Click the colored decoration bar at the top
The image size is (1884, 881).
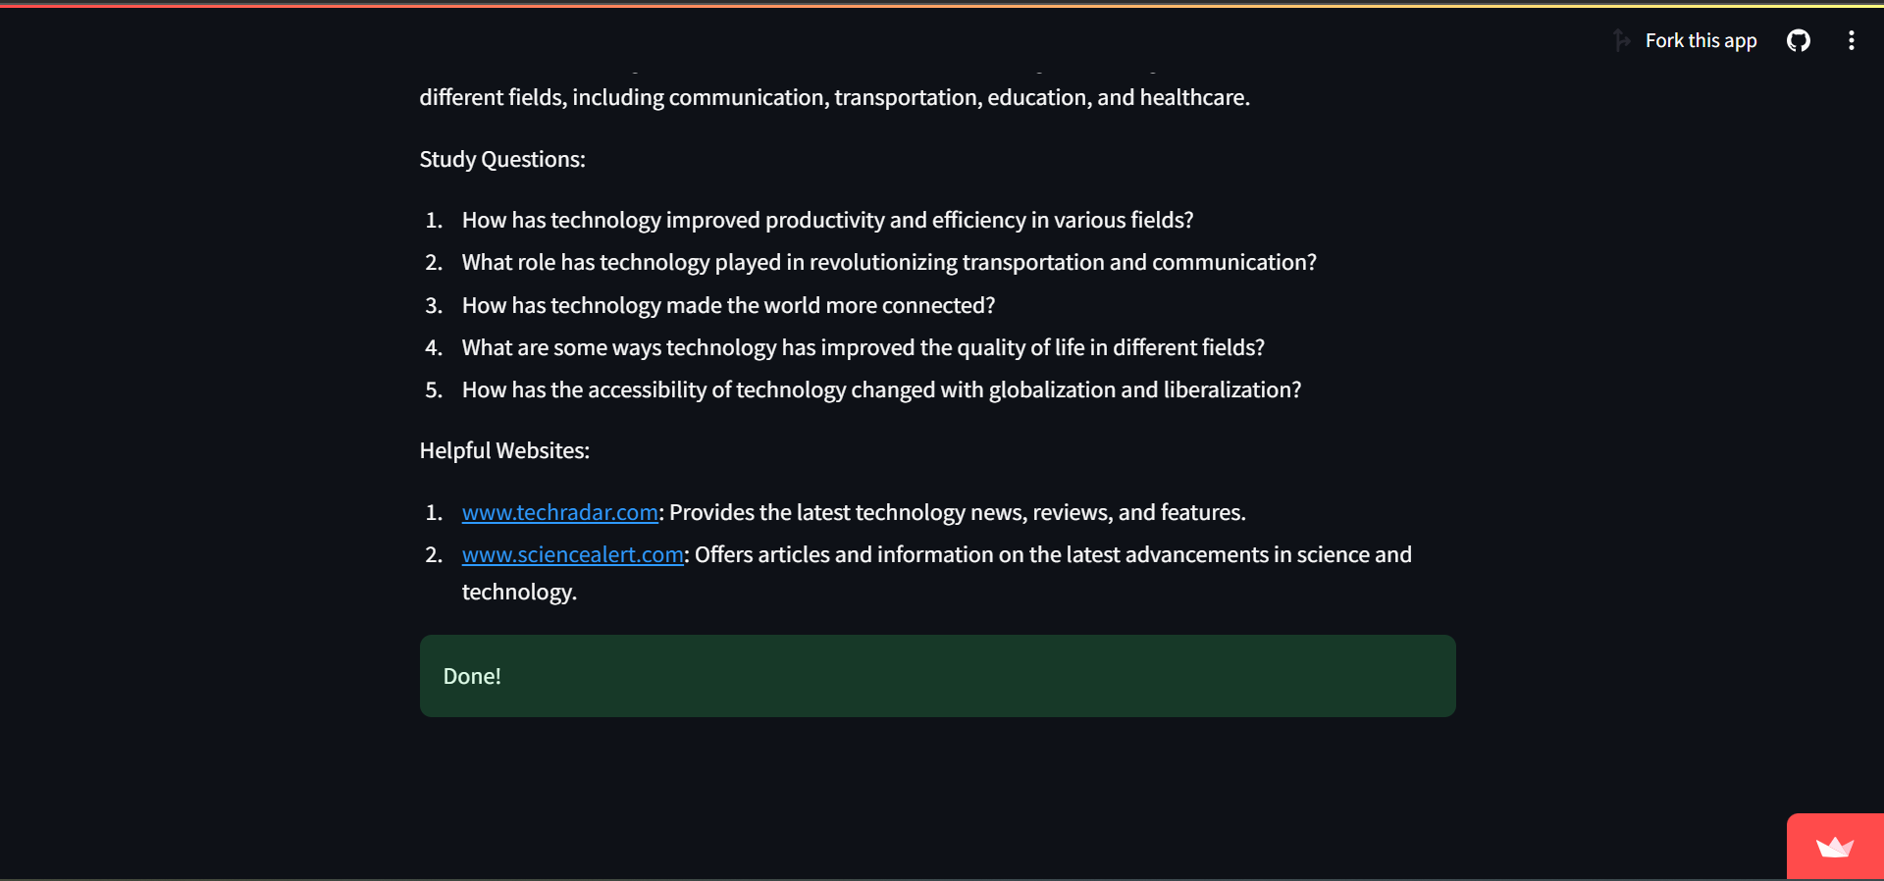point(942,4)
